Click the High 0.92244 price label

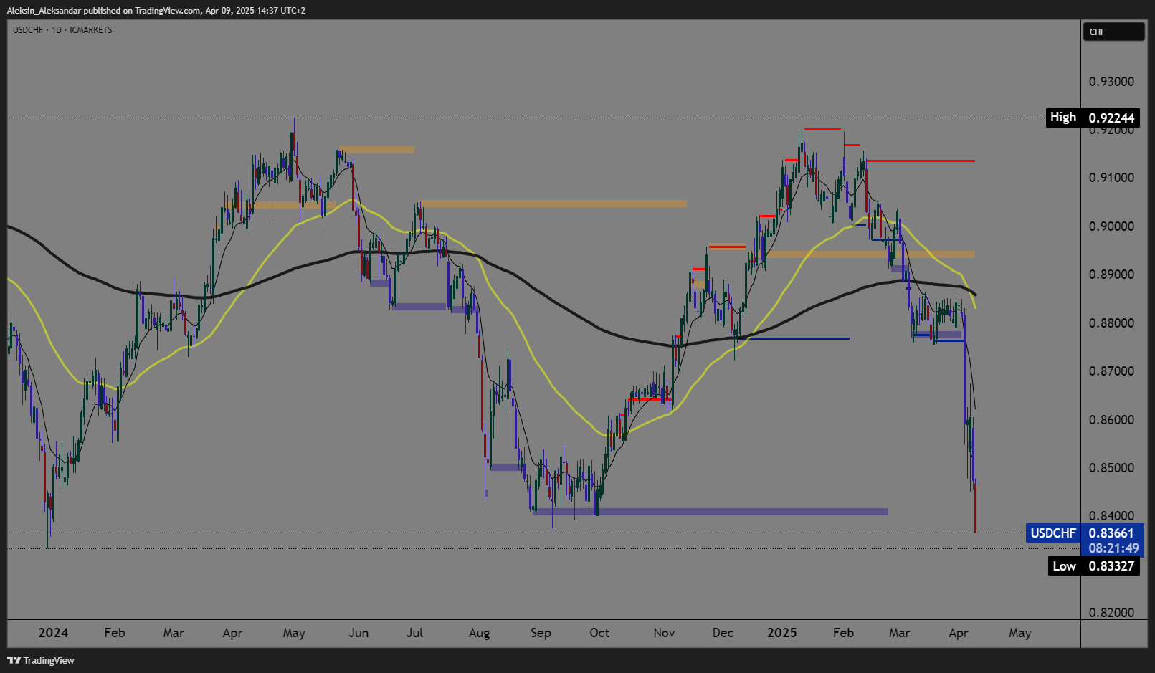1093,118
